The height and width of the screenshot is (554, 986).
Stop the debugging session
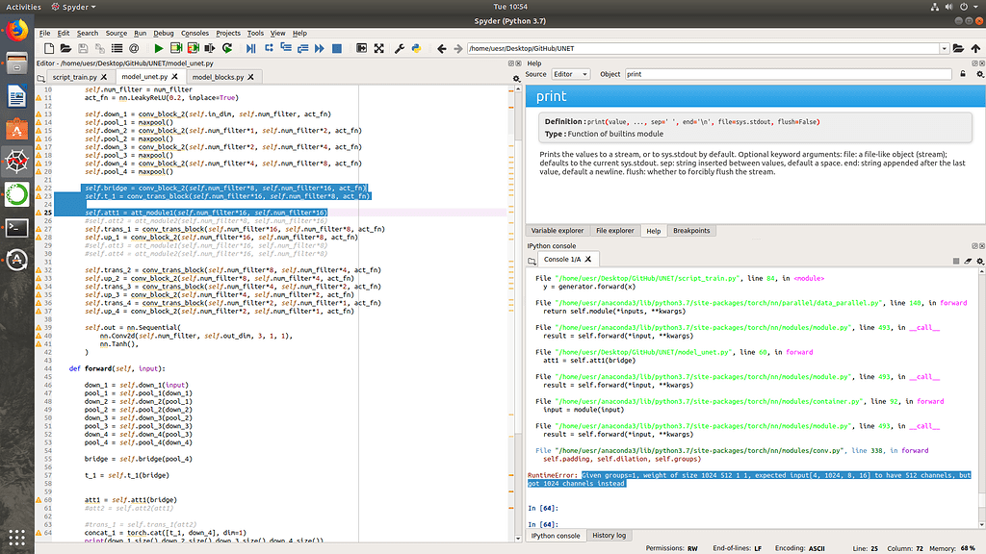coord(336,46)
